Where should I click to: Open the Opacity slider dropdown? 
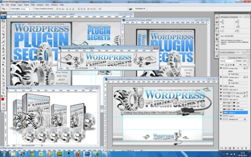coord(248,61)
